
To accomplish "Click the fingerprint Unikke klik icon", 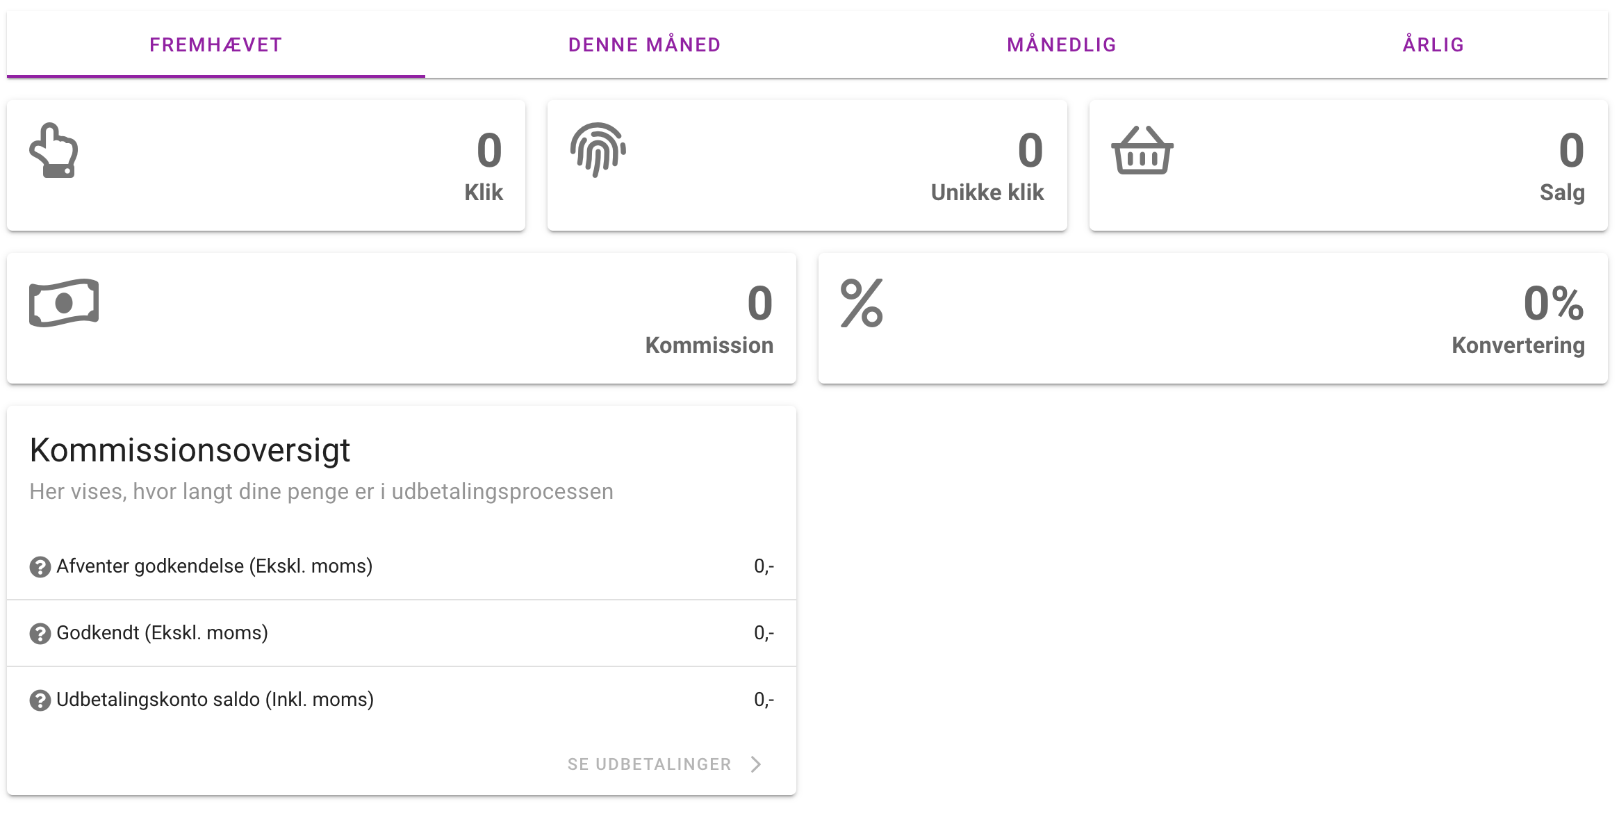I will (x=598, y=149).
